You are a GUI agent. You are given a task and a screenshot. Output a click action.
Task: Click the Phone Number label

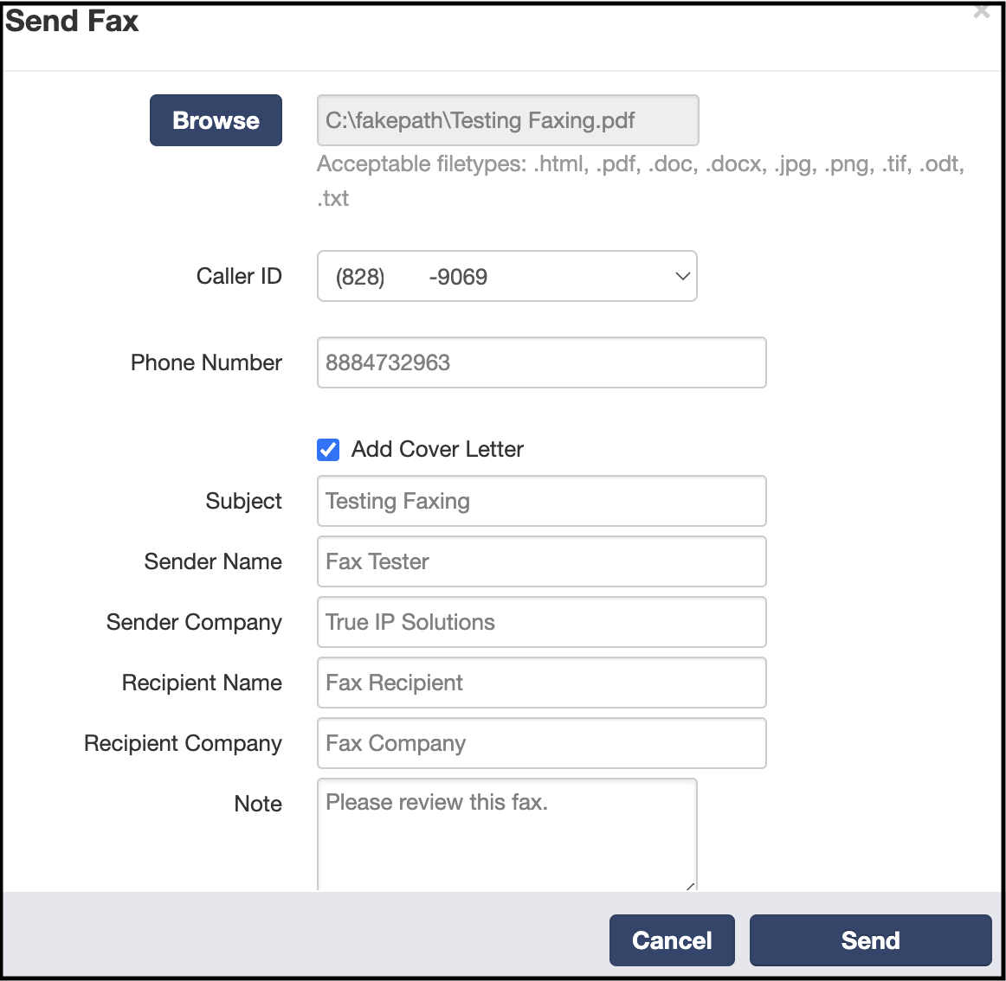(x=206, y=363)
